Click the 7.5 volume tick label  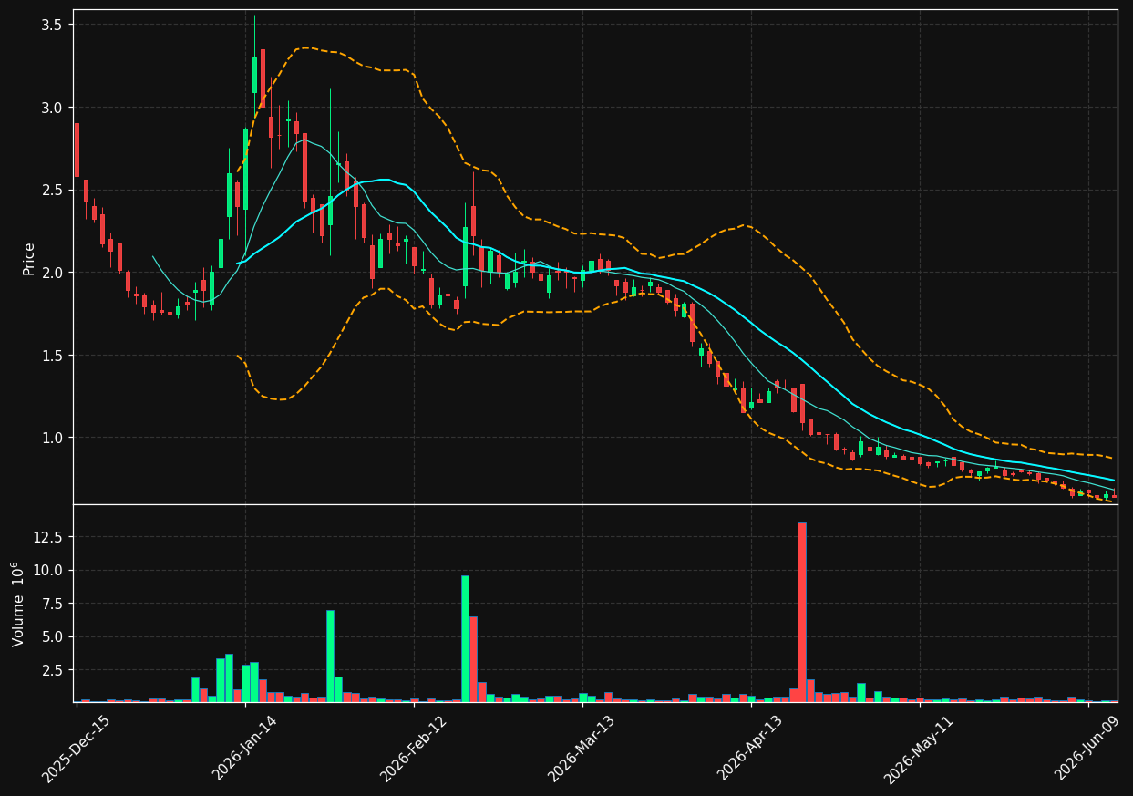coord(52,604)
